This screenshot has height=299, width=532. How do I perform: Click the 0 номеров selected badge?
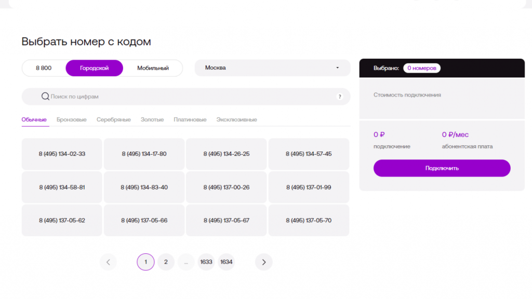point(422,68)
